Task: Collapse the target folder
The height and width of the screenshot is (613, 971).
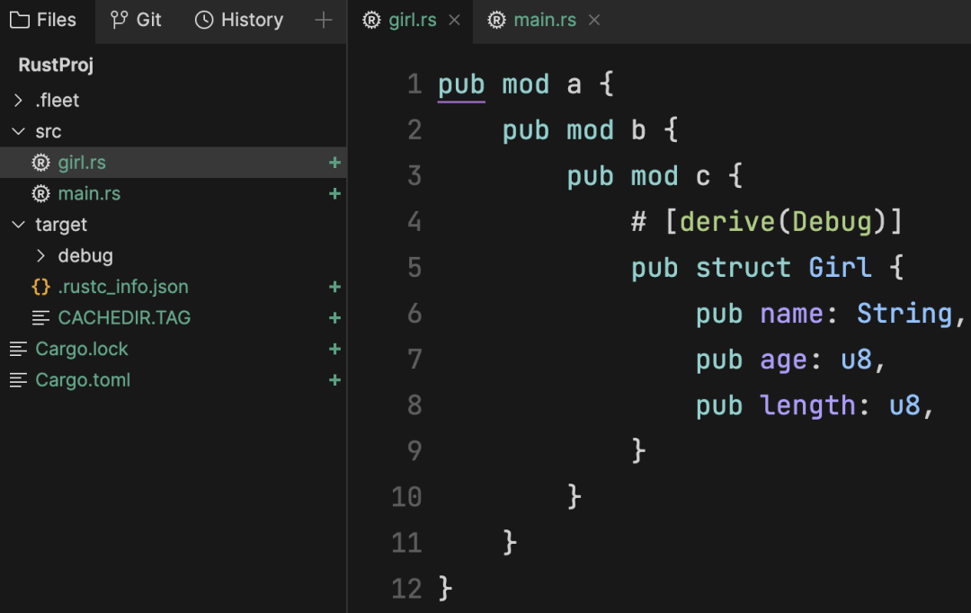Action: click(19, 224)
